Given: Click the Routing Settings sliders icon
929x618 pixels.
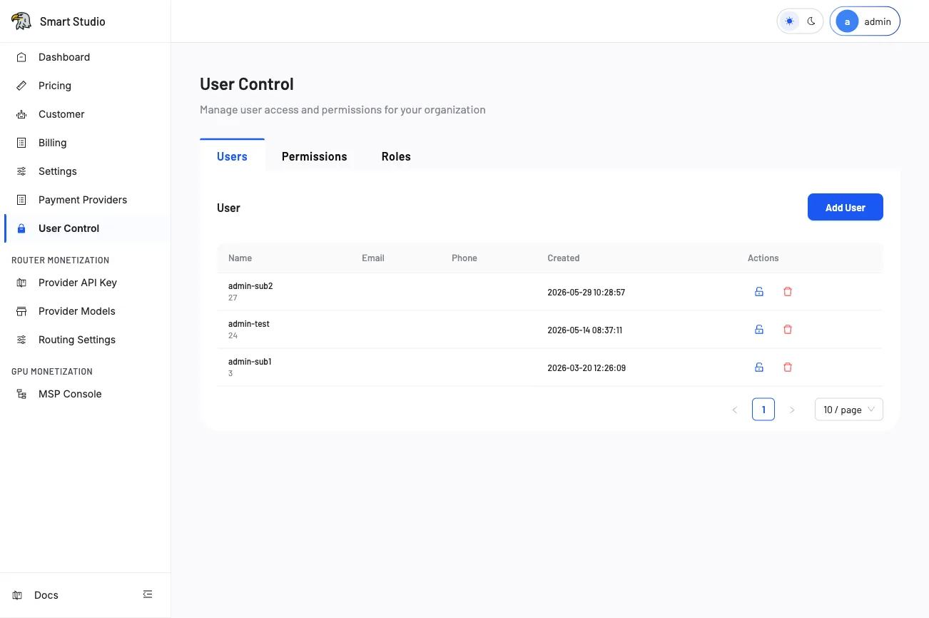Looking at the screenshot, I should point(21,340).
